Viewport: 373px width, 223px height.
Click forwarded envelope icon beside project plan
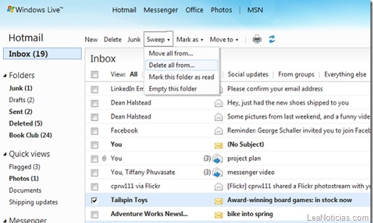pos(218,159)
